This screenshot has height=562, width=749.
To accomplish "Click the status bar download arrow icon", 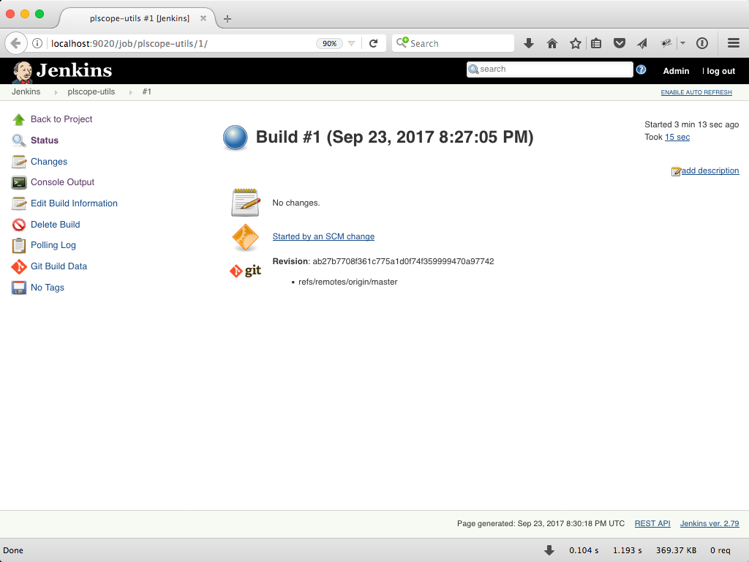I will (x=549, y=550).
